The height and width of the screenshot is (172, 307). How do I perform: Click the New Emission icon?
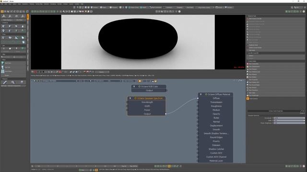248,69
